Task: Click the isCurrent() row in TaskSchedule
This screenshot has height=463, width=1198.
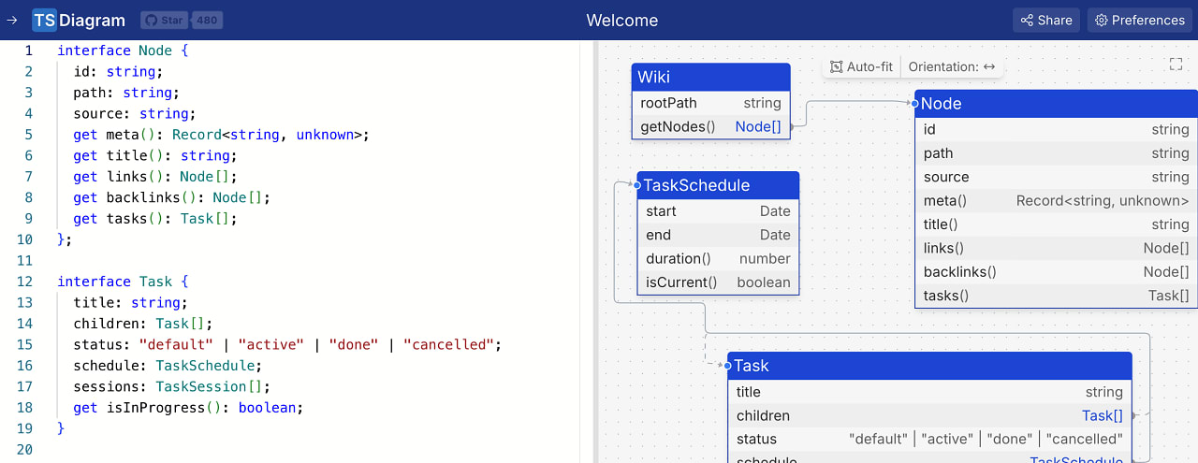Action: pyautogui.click(x=718, y=282)
